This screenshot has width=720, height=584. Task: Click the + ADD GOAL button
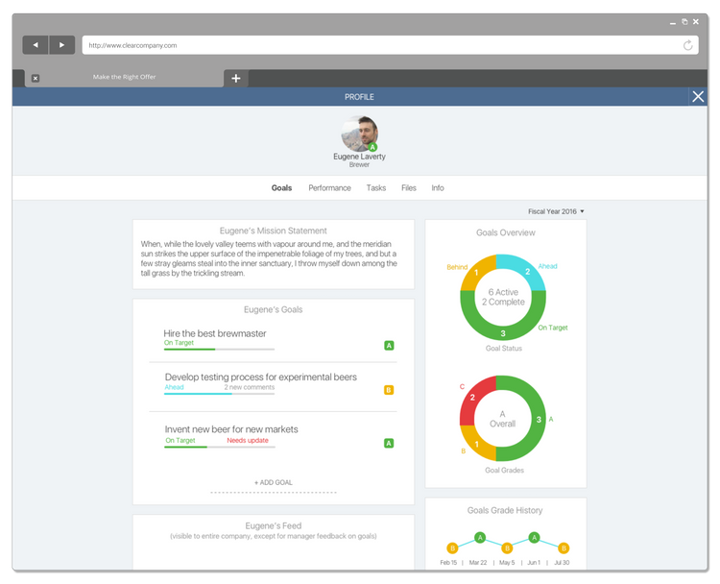point(274,482)
